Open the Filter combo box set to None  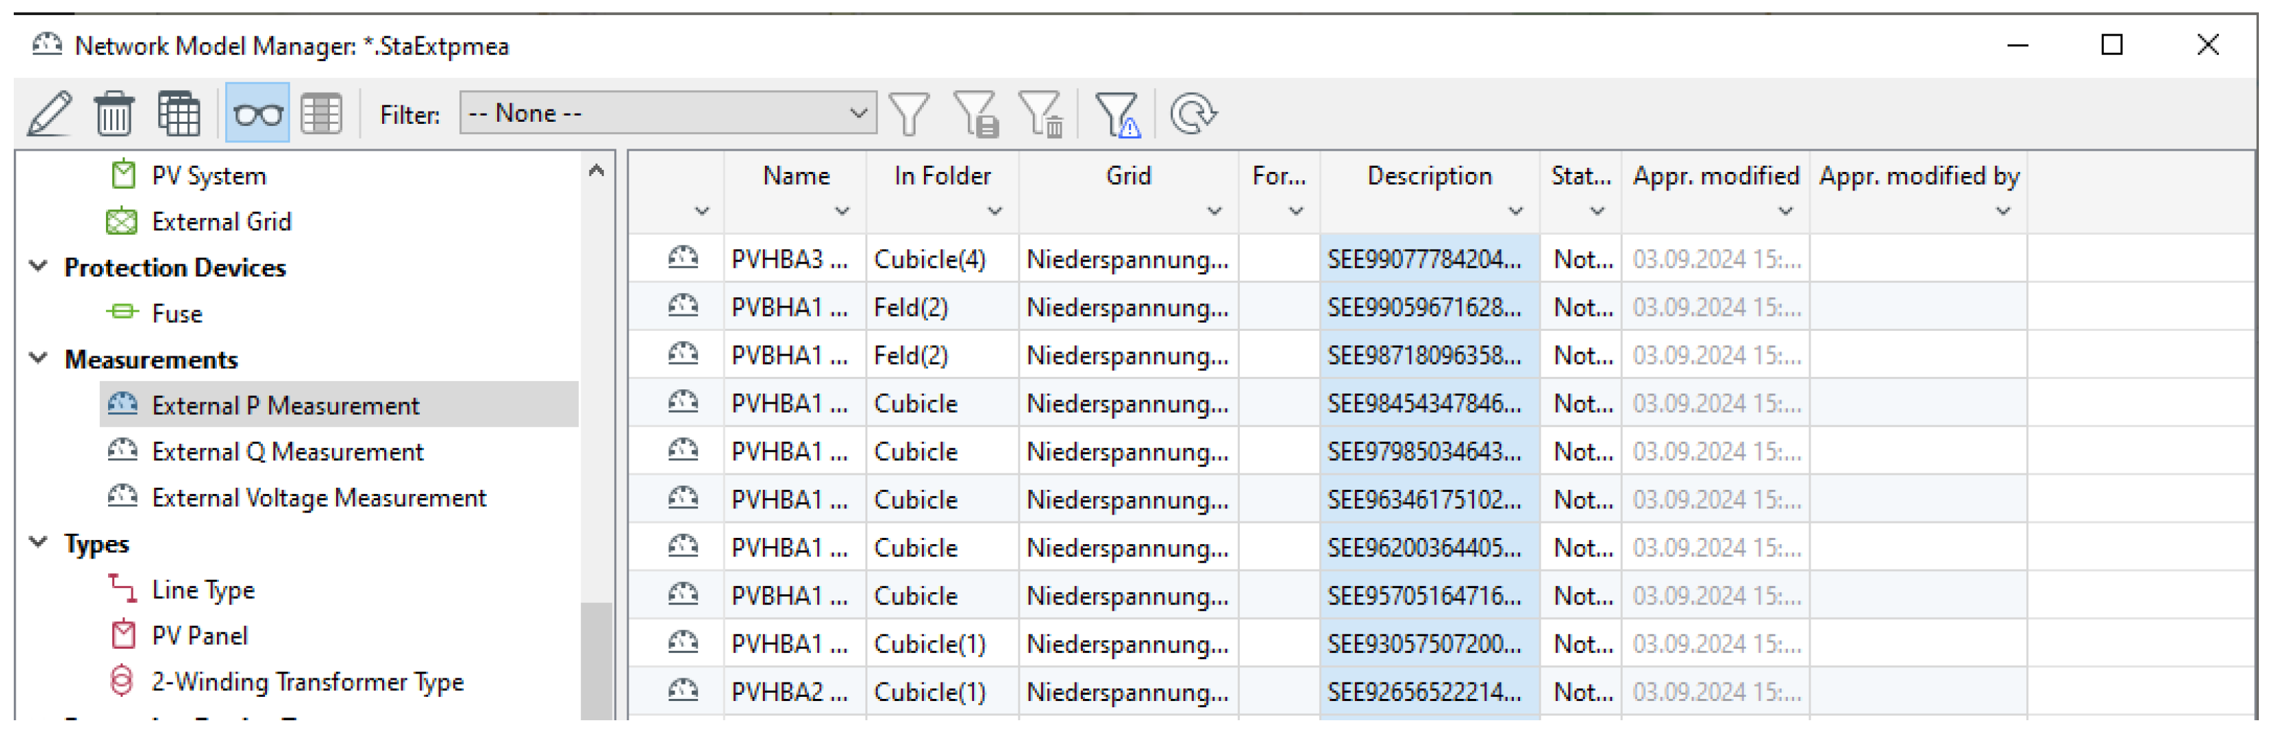point(667,114)
